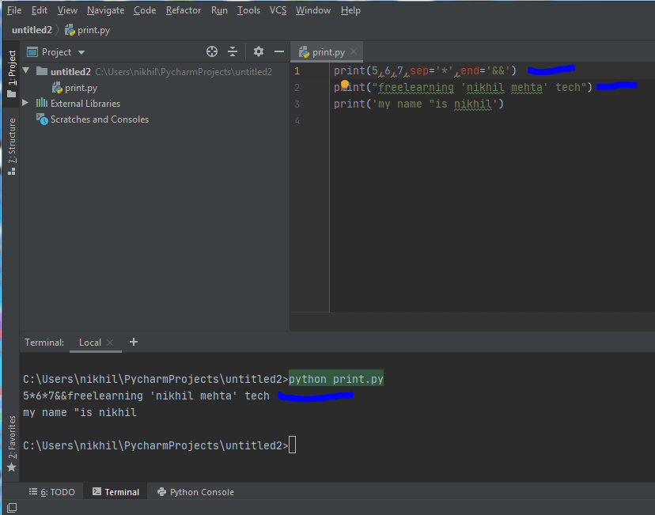
Task: Open Project panel settings gear
Action: tap(259, 51)
